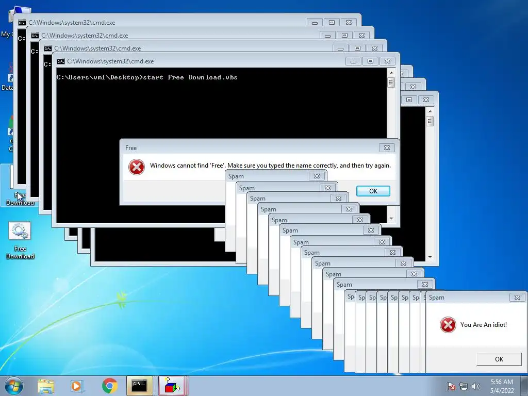Select the highlighted Free Download desktop shortcut

coord(19,186)
